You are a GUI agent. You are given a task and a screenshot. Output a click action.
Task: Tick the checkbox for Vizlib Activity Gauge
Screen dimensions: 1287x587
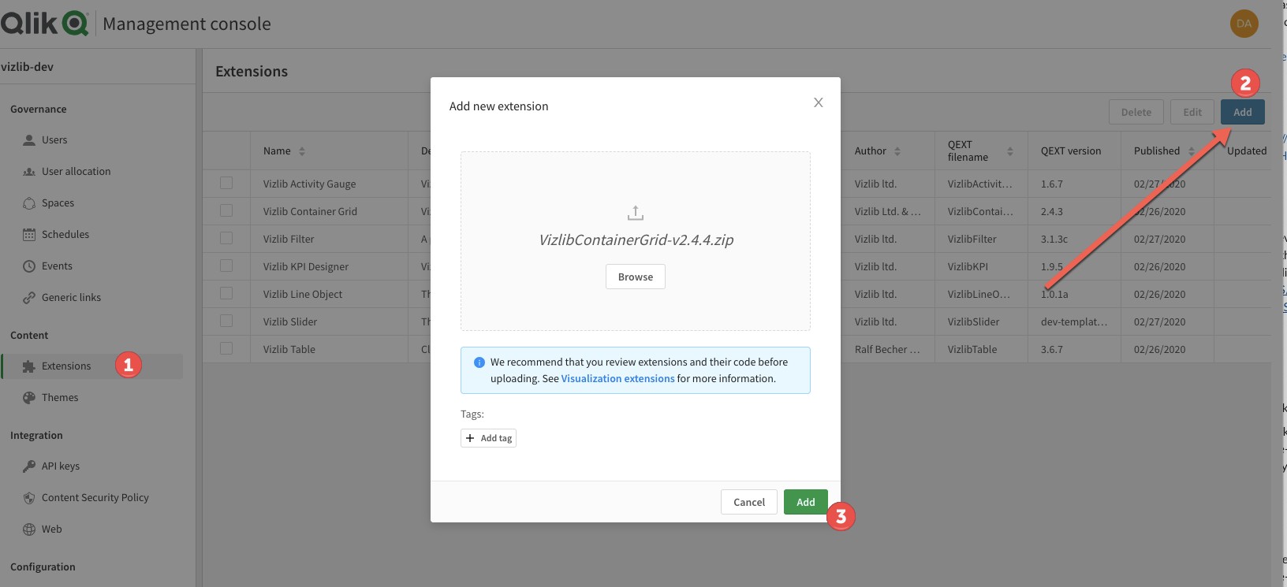(x=226, y=183)
